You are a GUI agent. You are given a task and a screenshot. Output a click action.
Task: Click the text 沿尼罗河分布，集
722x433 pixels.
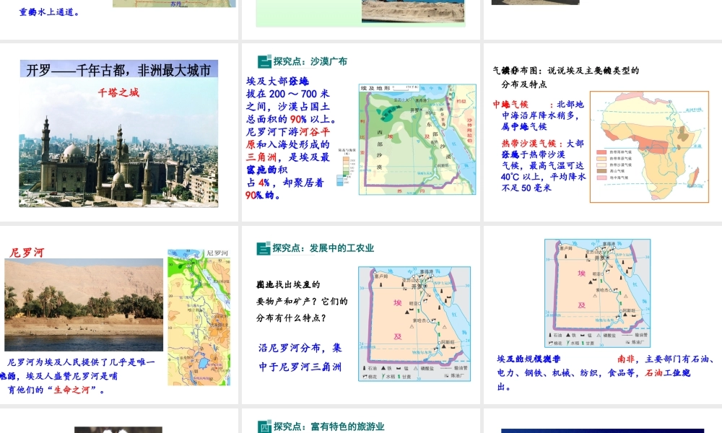[300, 348]
